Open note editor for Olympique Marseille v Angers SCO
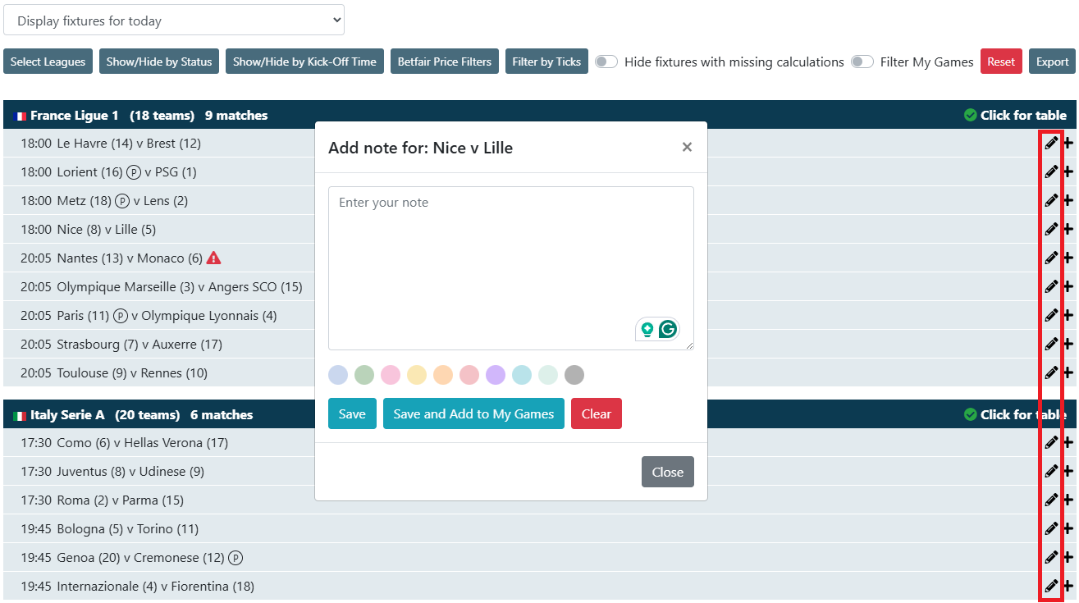 pos(1050,287)
